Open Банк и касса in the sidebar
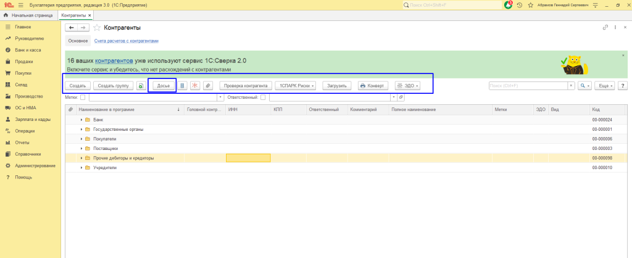 click(27, 50)
